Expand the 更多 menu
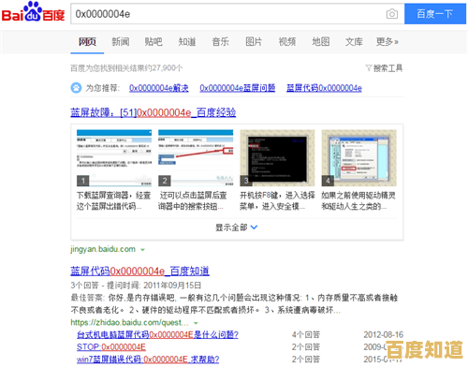 [388, 41]
